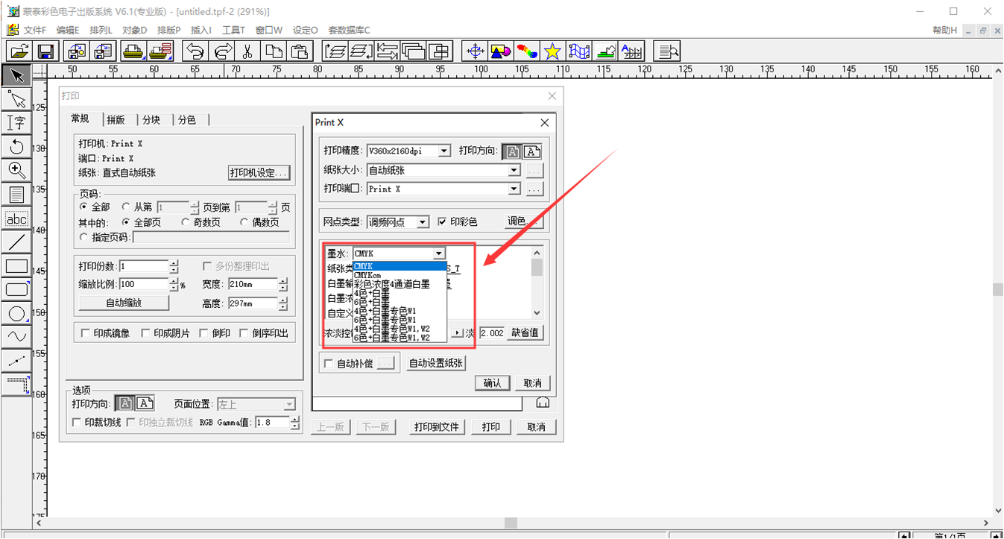The width and height of the screenshot is (1004, 539).
Task: Switch to the 拼版 tab
Action: click(x=116, y=119)
